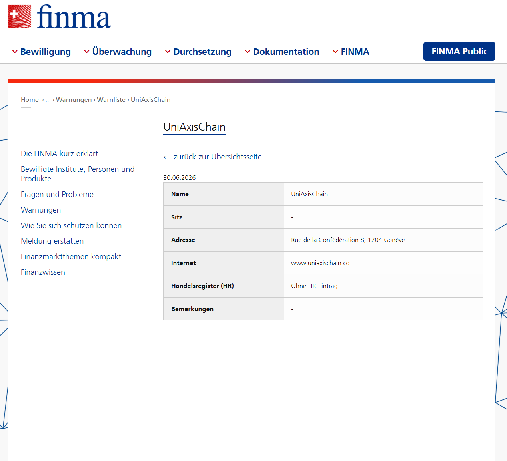Expand Überwachung chevron arrow

coord(87,52)
